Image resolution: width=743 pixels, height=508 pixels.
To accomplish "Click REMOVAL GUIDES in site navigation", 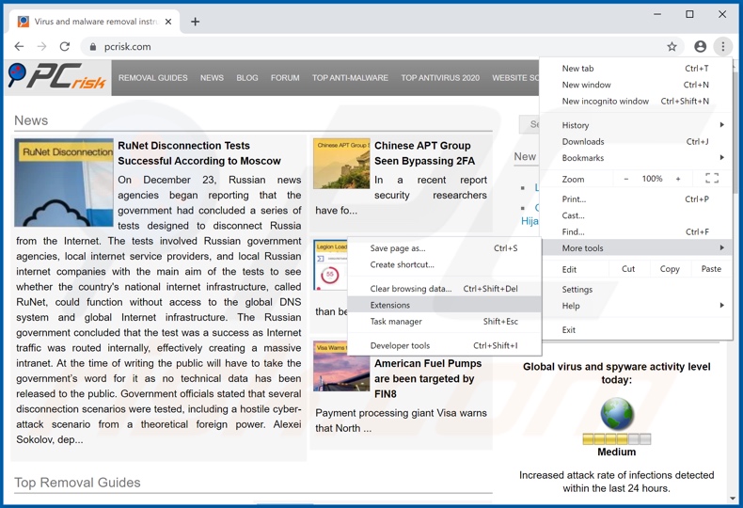I will 152,78.
